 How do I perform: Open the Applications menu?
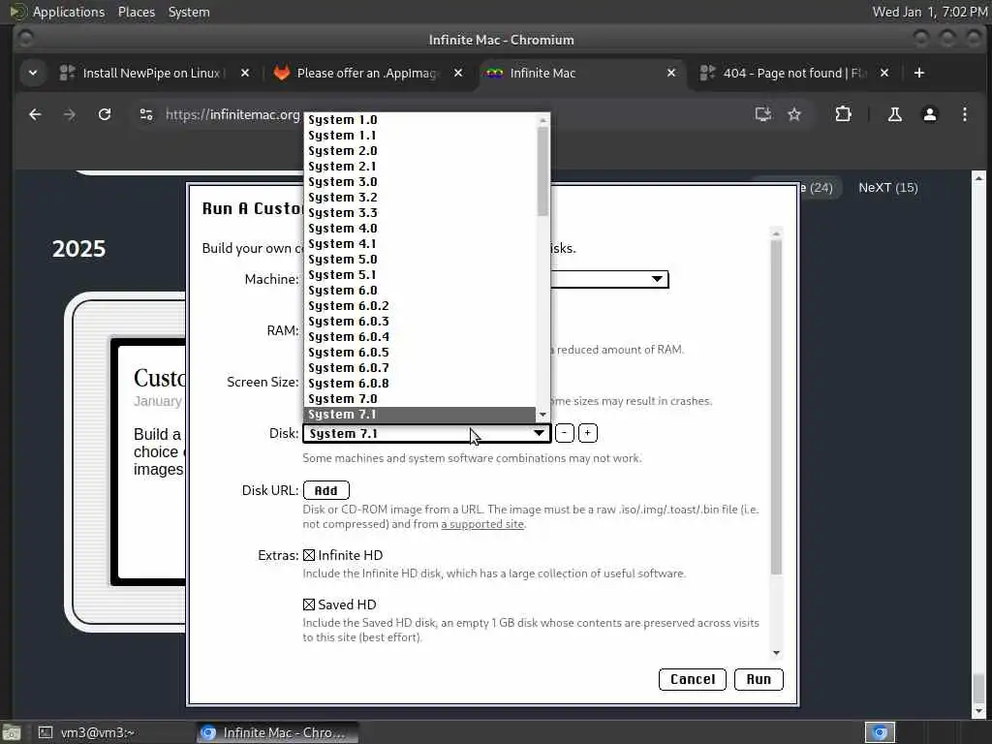[x=69, y=12]
